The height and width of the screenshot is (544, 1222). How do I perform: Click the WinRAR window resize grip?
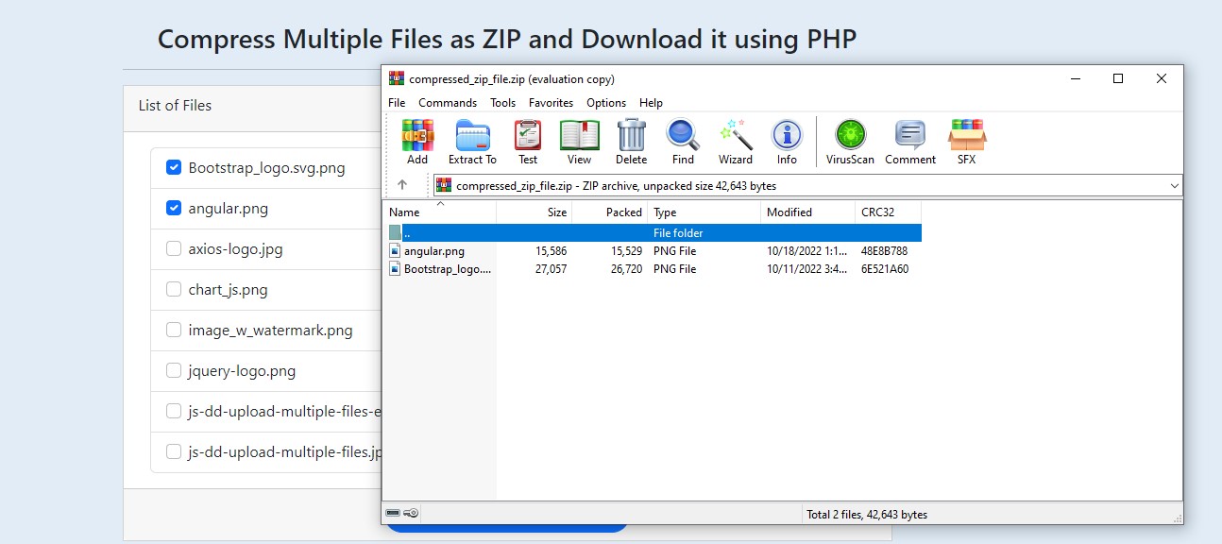click(1177, 517)
